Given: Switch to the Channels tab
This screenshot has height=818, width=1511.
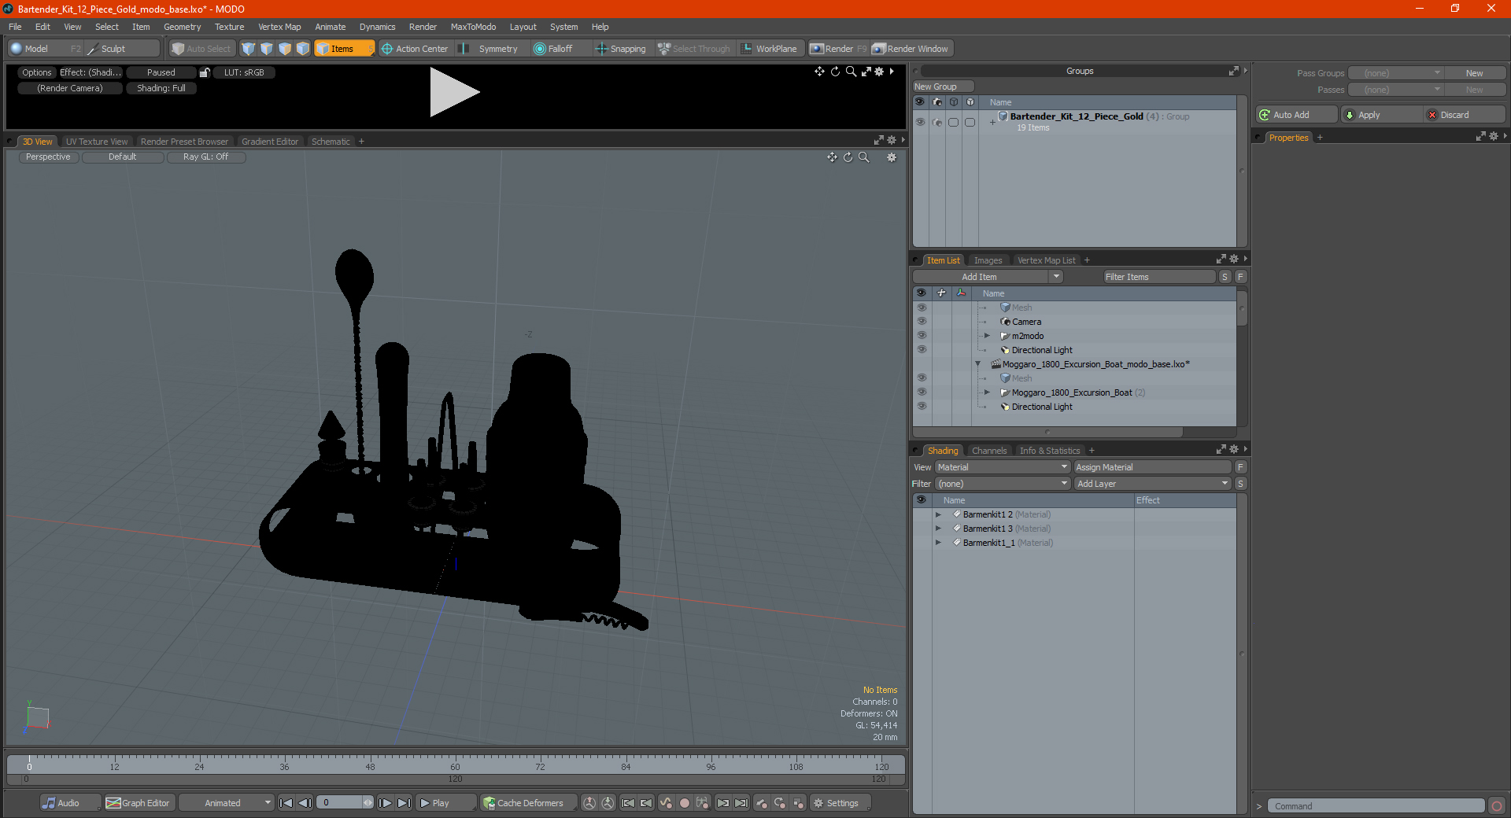Looking at the screenshot, I should click(x=989, y=451).
